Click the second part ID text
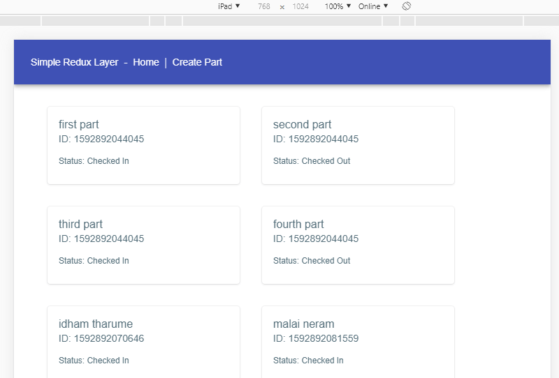The image size is (559, 378). [x=316, y=139]
